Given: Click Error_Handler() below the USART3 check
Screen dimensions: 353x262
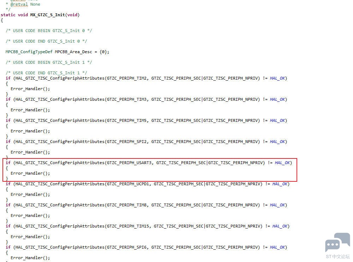Looking at the screenshot, I should click(30, 173).
